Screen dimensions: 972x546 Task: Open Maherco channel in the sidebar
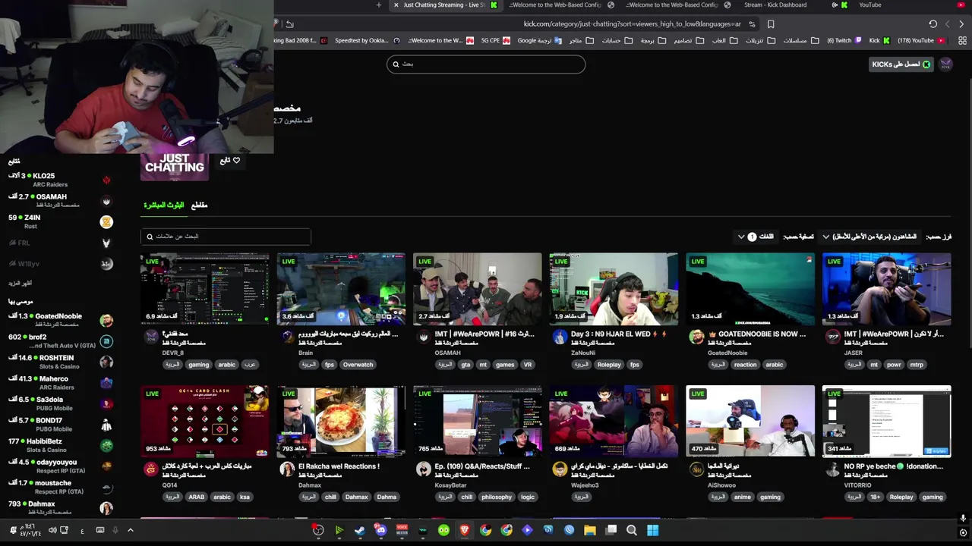(59, 382)
